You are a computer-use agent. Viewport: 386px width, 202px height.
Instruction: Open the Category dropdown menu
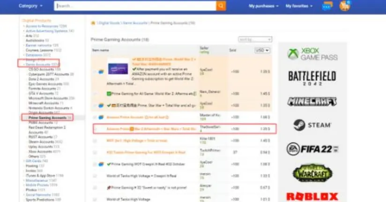(x=30, y=6)
